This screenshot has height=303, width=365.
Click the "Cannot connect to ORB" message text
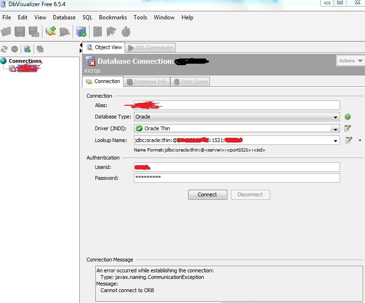[x=127, y=290]
